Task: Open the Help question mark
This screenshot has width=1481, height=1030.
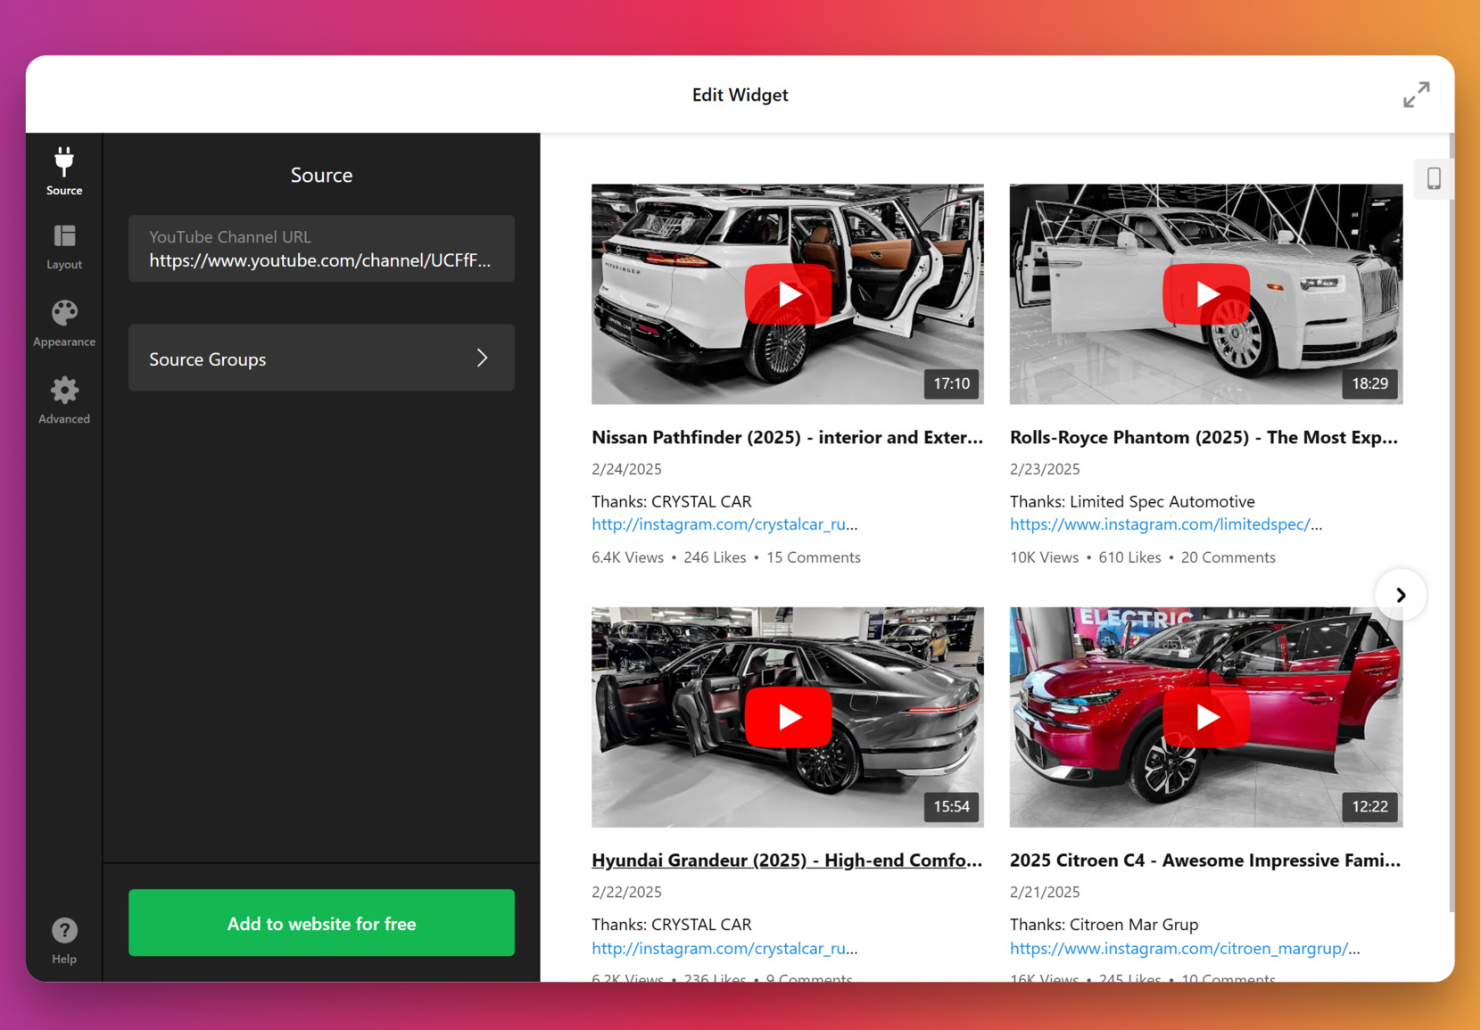Action: pyautogui.click(x=64, y=940)
